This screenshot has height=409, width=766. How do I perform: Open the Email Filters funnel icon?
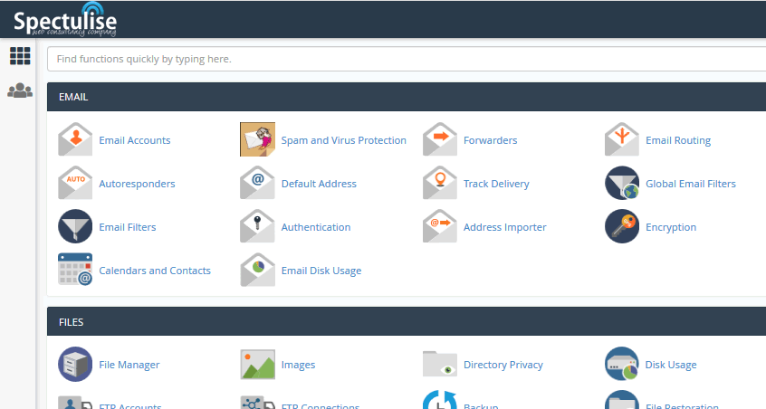(75, 226)
